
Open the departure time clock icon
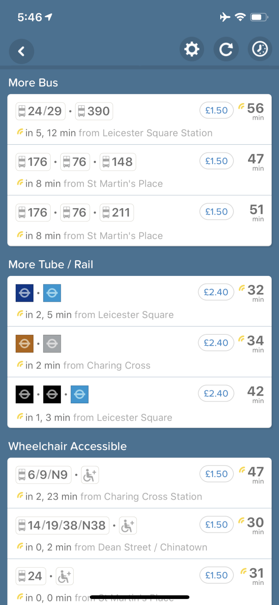click(x=260, y=49)
